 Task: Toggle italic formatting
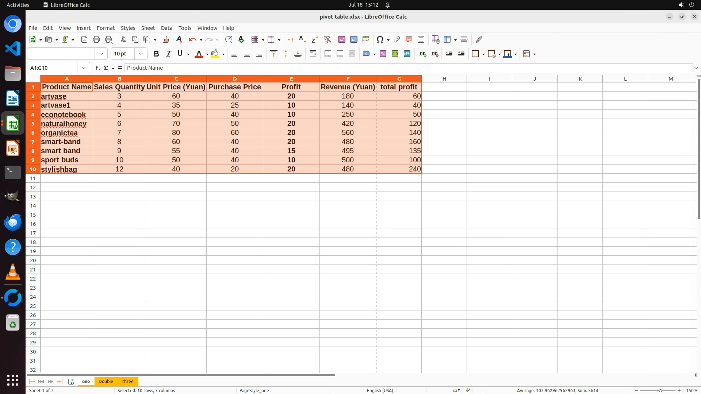(x=168, y=54)
